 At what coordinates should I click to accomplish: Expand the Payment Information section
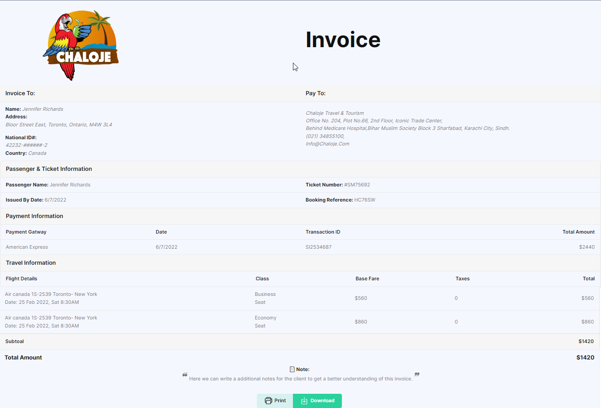coord(34,216)
